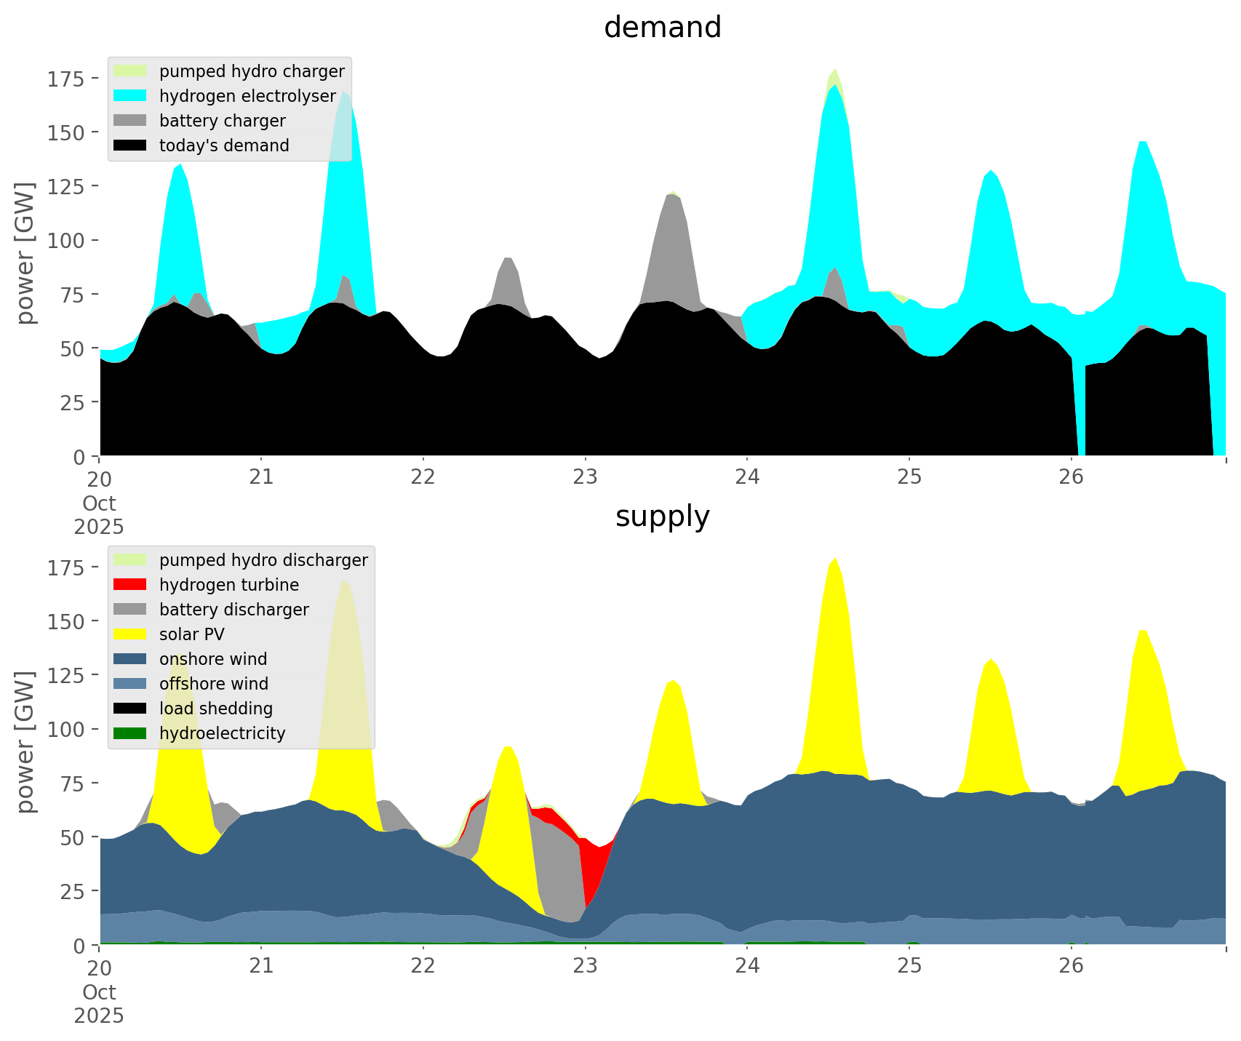
Task: Click the green hydroelectricity legend swatch
Action: (x=130, y=733)
